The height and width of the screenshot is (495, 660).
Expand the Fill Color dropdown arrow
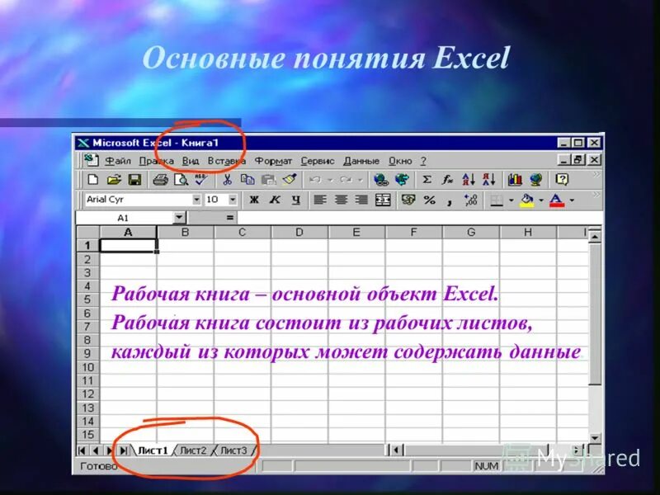[541, 200]
